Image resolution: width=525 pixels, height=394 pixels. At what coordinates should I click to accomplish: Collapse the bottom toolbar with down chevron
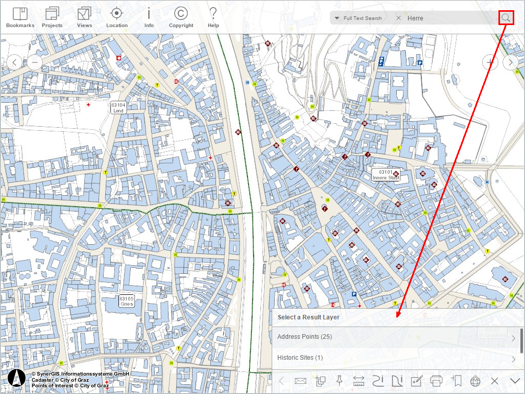515,381
